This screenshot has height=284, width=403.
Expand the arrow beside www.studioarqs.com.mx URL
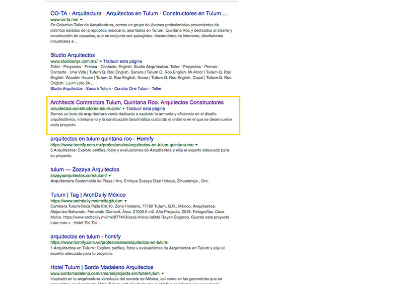[x=100, y=61]
